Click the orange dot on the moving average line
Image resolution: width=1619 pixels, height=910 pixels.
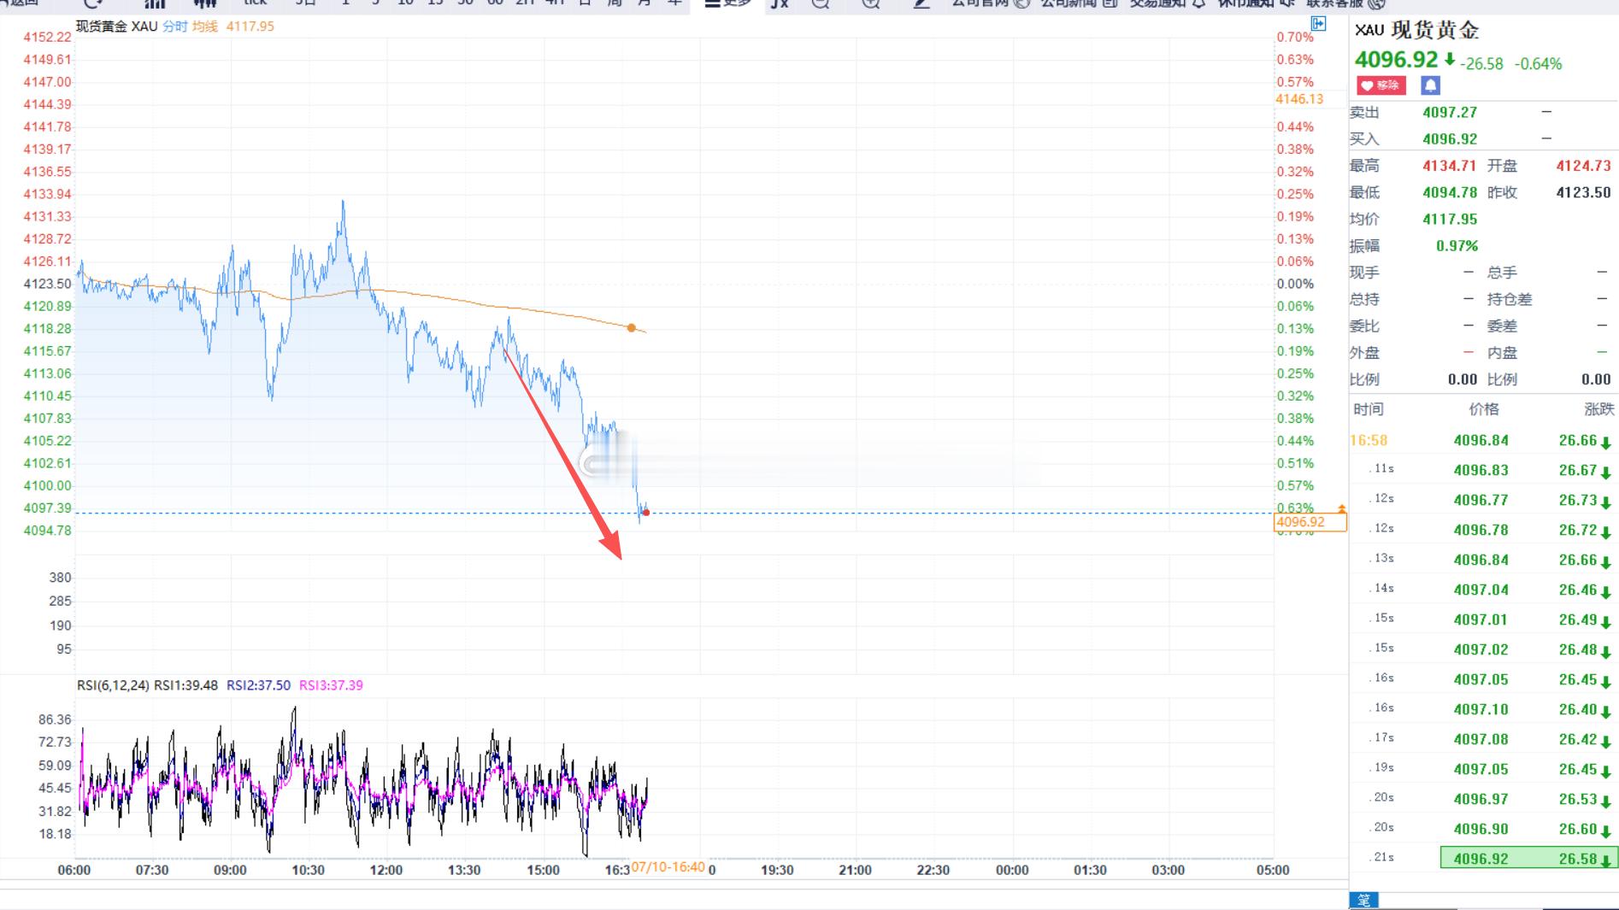[632, 327]
